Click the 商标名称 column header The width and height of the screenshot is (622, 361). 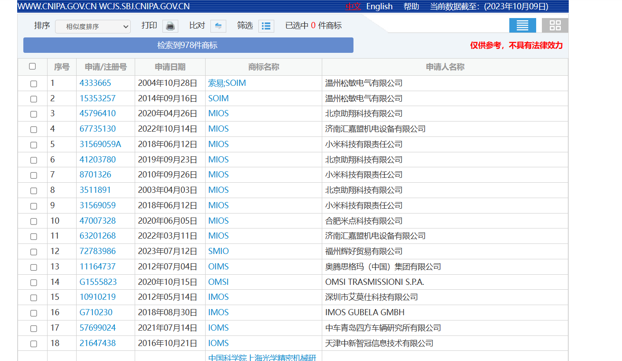tap(264, 67)
